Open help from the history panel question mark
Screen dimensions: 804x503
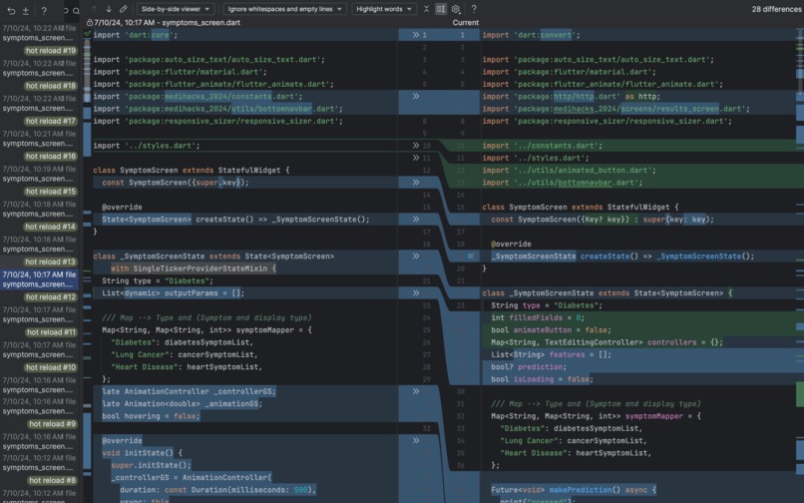[44, 10]
